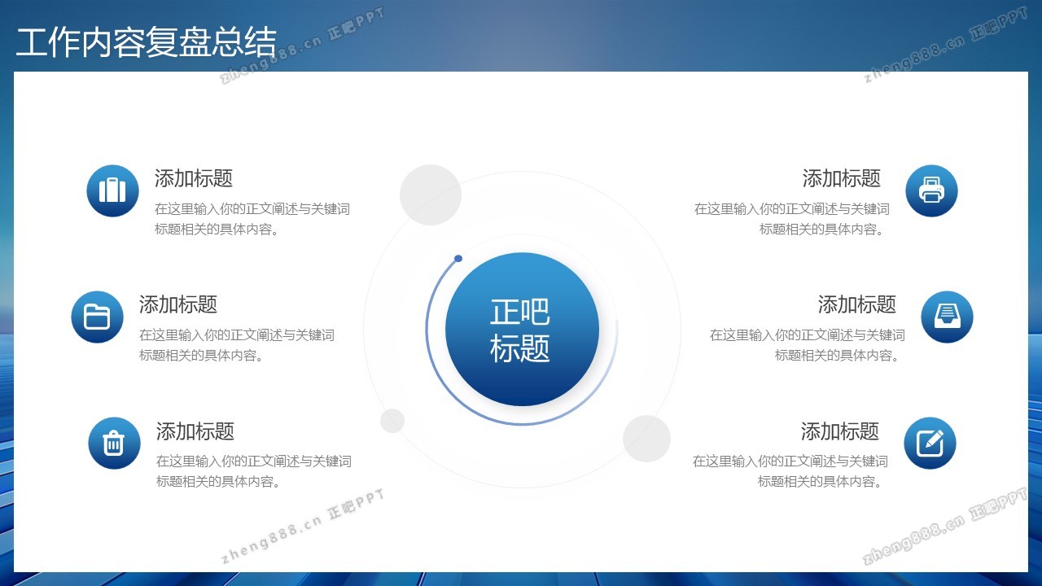Click the edit pencil icon
The image size is (1042, 586).
point(930,443)
